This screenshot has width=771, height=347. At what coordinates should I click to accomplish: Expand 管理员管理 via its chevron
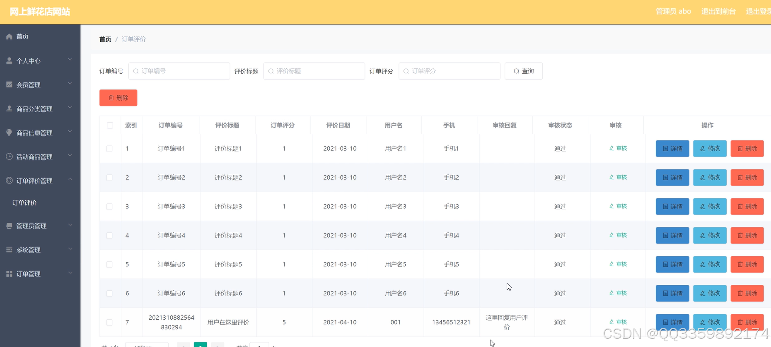pos(70,225)
